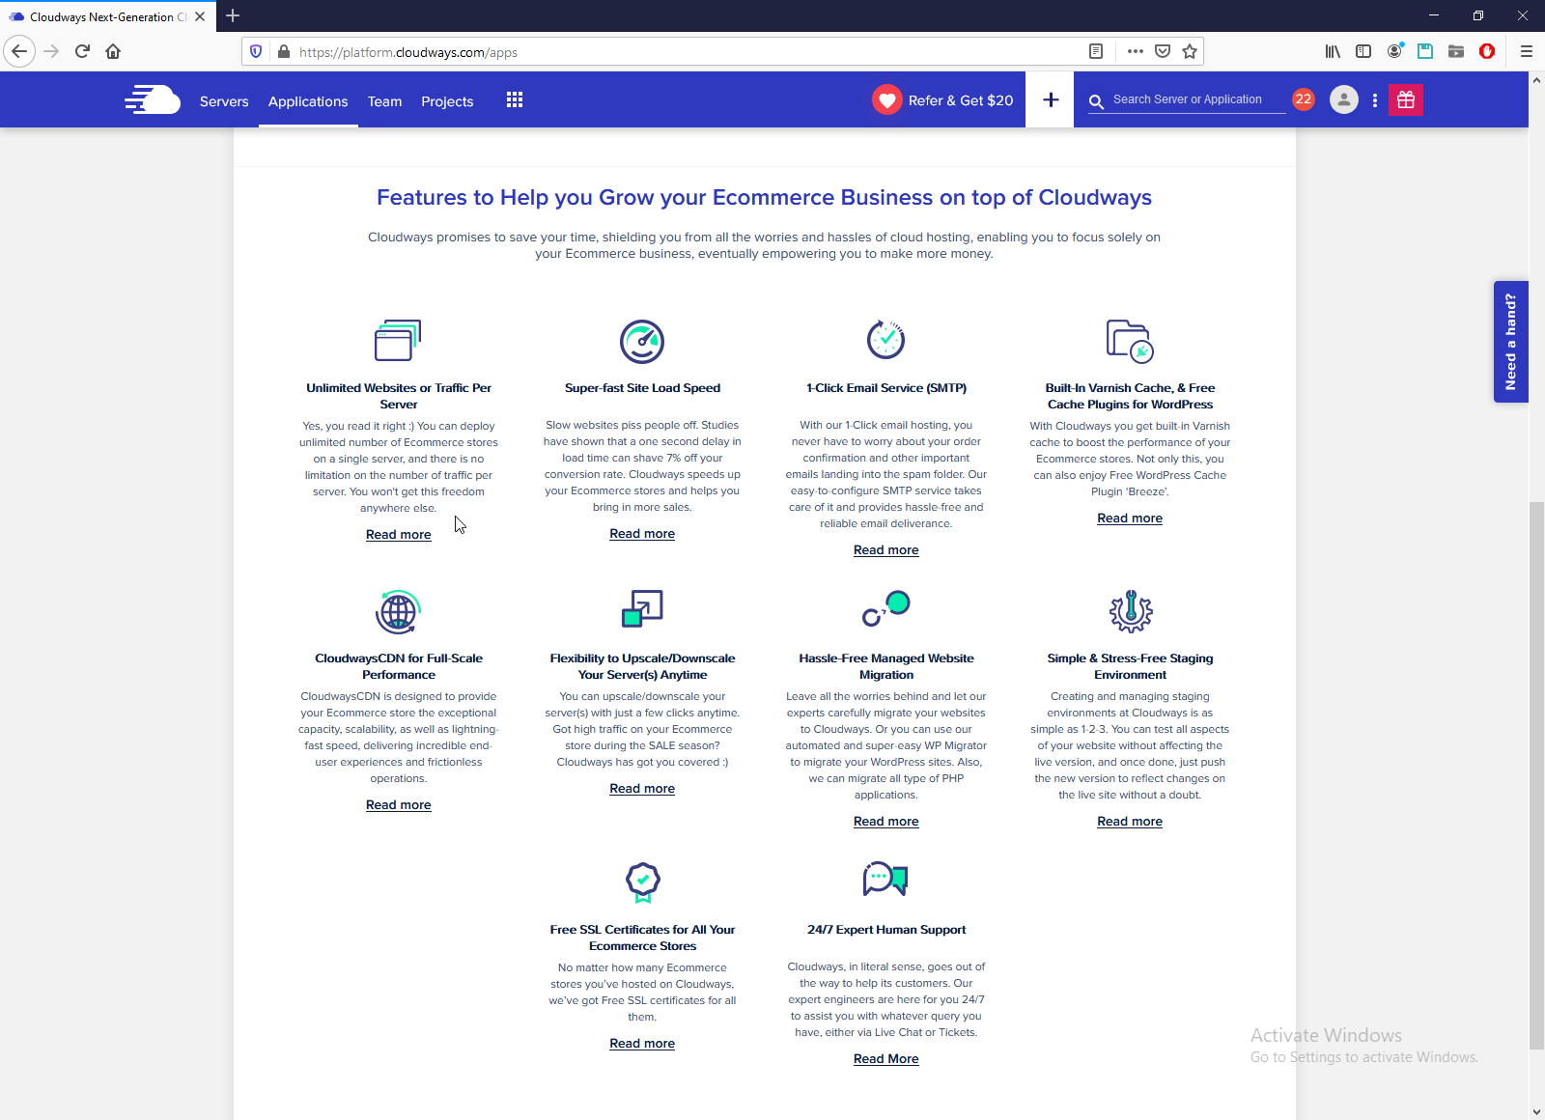Click the browser address bar URL

point(408,52)
